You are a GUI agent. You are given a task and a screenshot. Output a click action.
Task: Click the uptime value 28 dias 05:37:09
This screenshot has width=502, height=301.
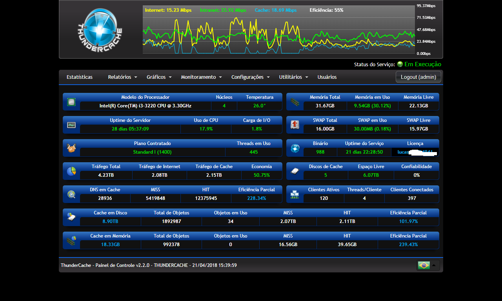tap(130, 129)
